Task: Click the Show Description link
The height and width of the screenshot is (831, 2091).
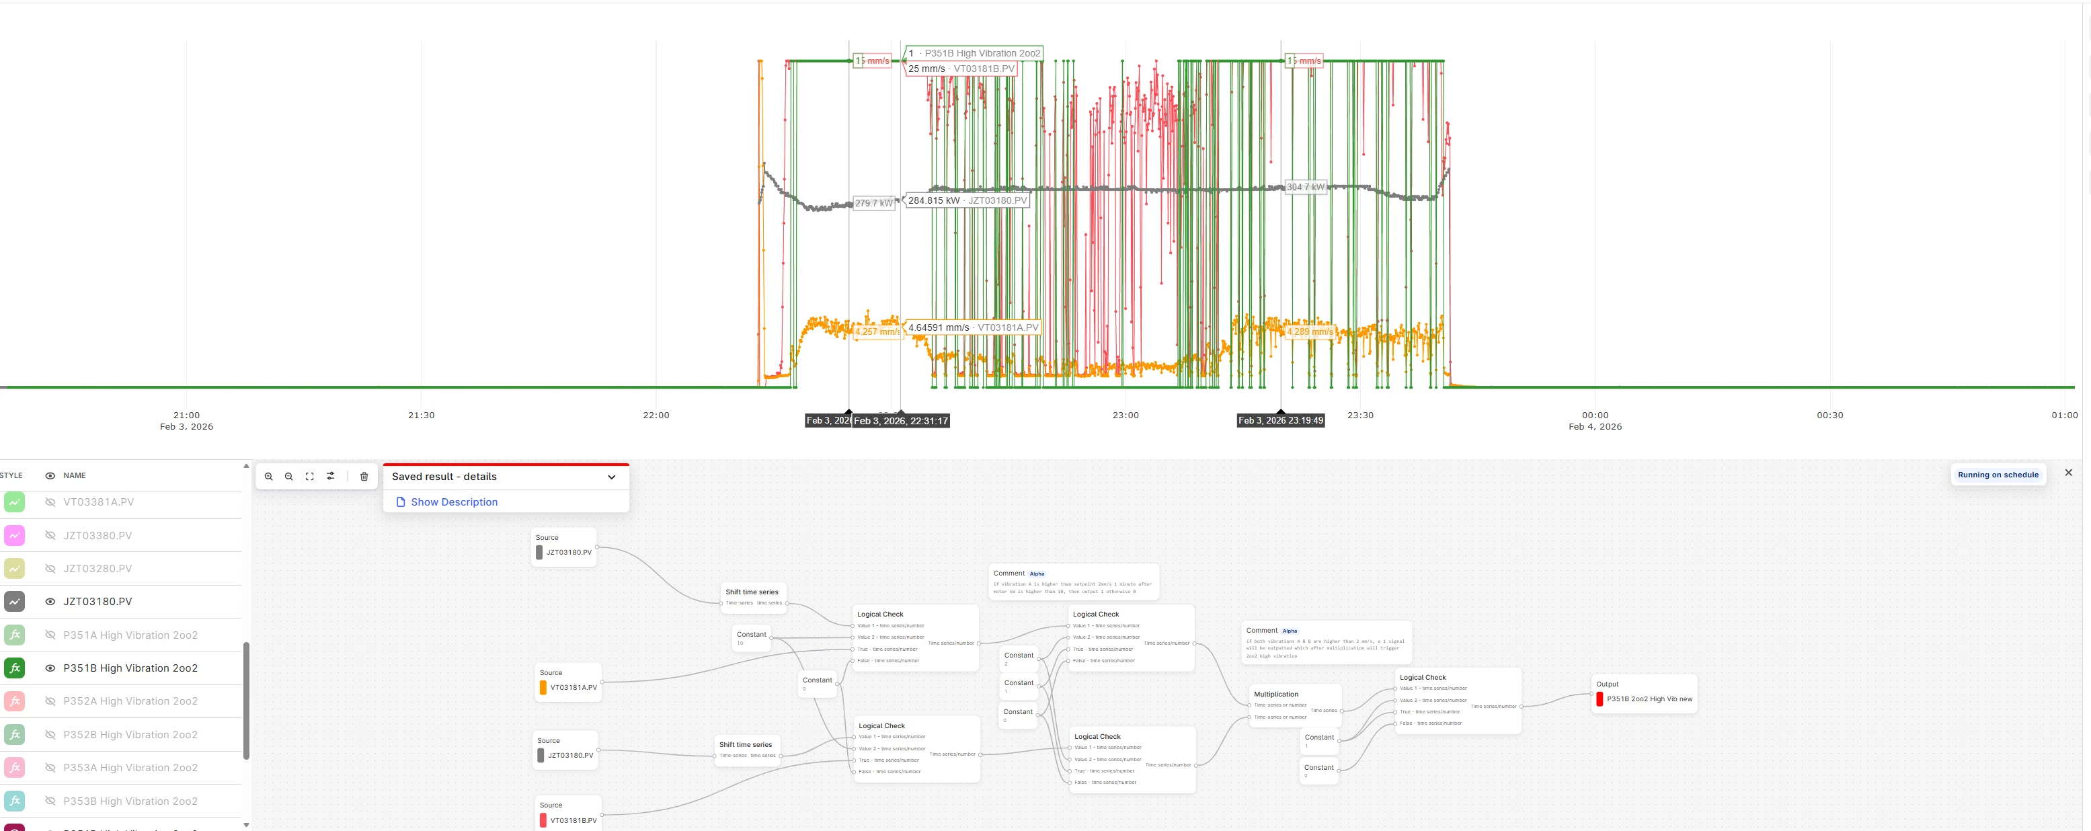Action: point(454,502)
